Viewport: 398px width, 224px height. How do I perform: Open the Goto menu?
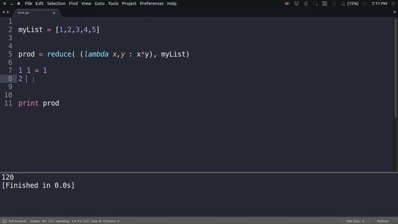99,4
